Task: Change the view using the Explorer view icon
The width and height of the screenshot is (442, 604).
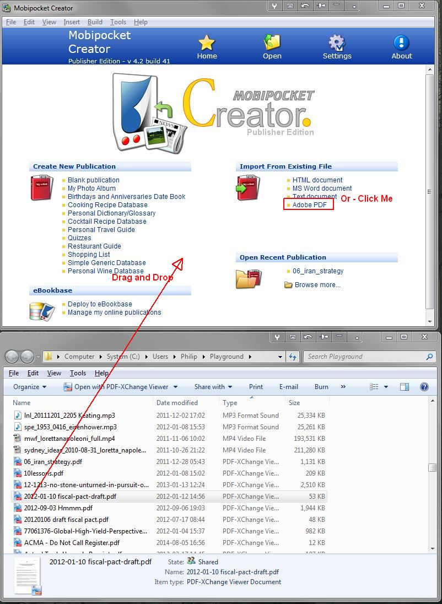Action: (x=374, y=387)
